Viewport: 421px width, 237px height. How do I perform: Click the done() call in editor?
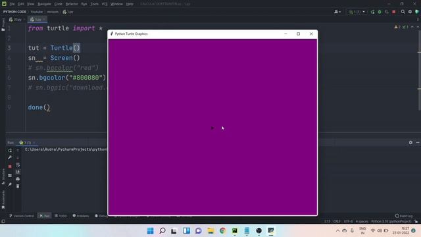tap(39, 107)
